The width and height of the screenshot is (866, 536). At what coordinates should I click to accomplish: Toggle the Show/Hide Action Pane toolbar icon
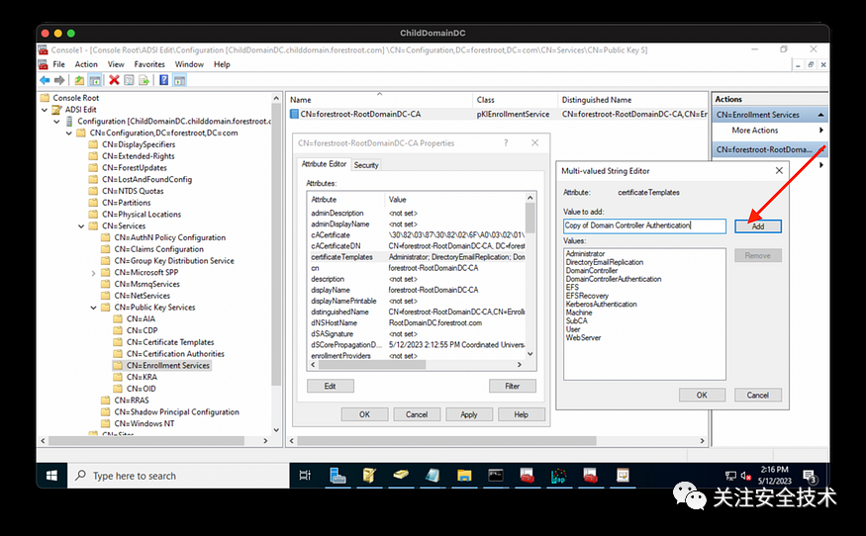click(179, 80)
